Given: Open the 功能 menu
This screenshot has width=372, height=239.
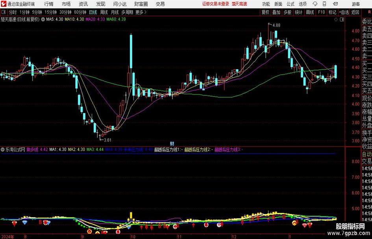Looking at the screenshot, I should [266, 4].
